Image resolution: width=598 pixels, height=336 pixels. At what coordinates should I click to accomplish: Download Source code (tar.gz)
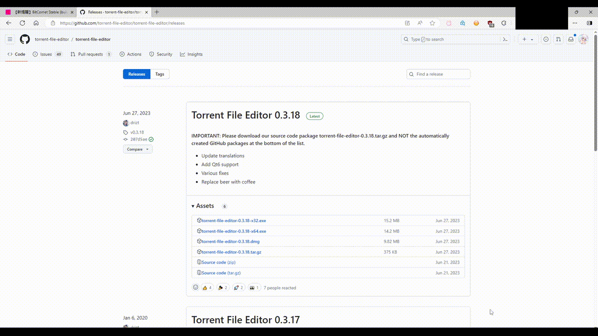[221, 273]
